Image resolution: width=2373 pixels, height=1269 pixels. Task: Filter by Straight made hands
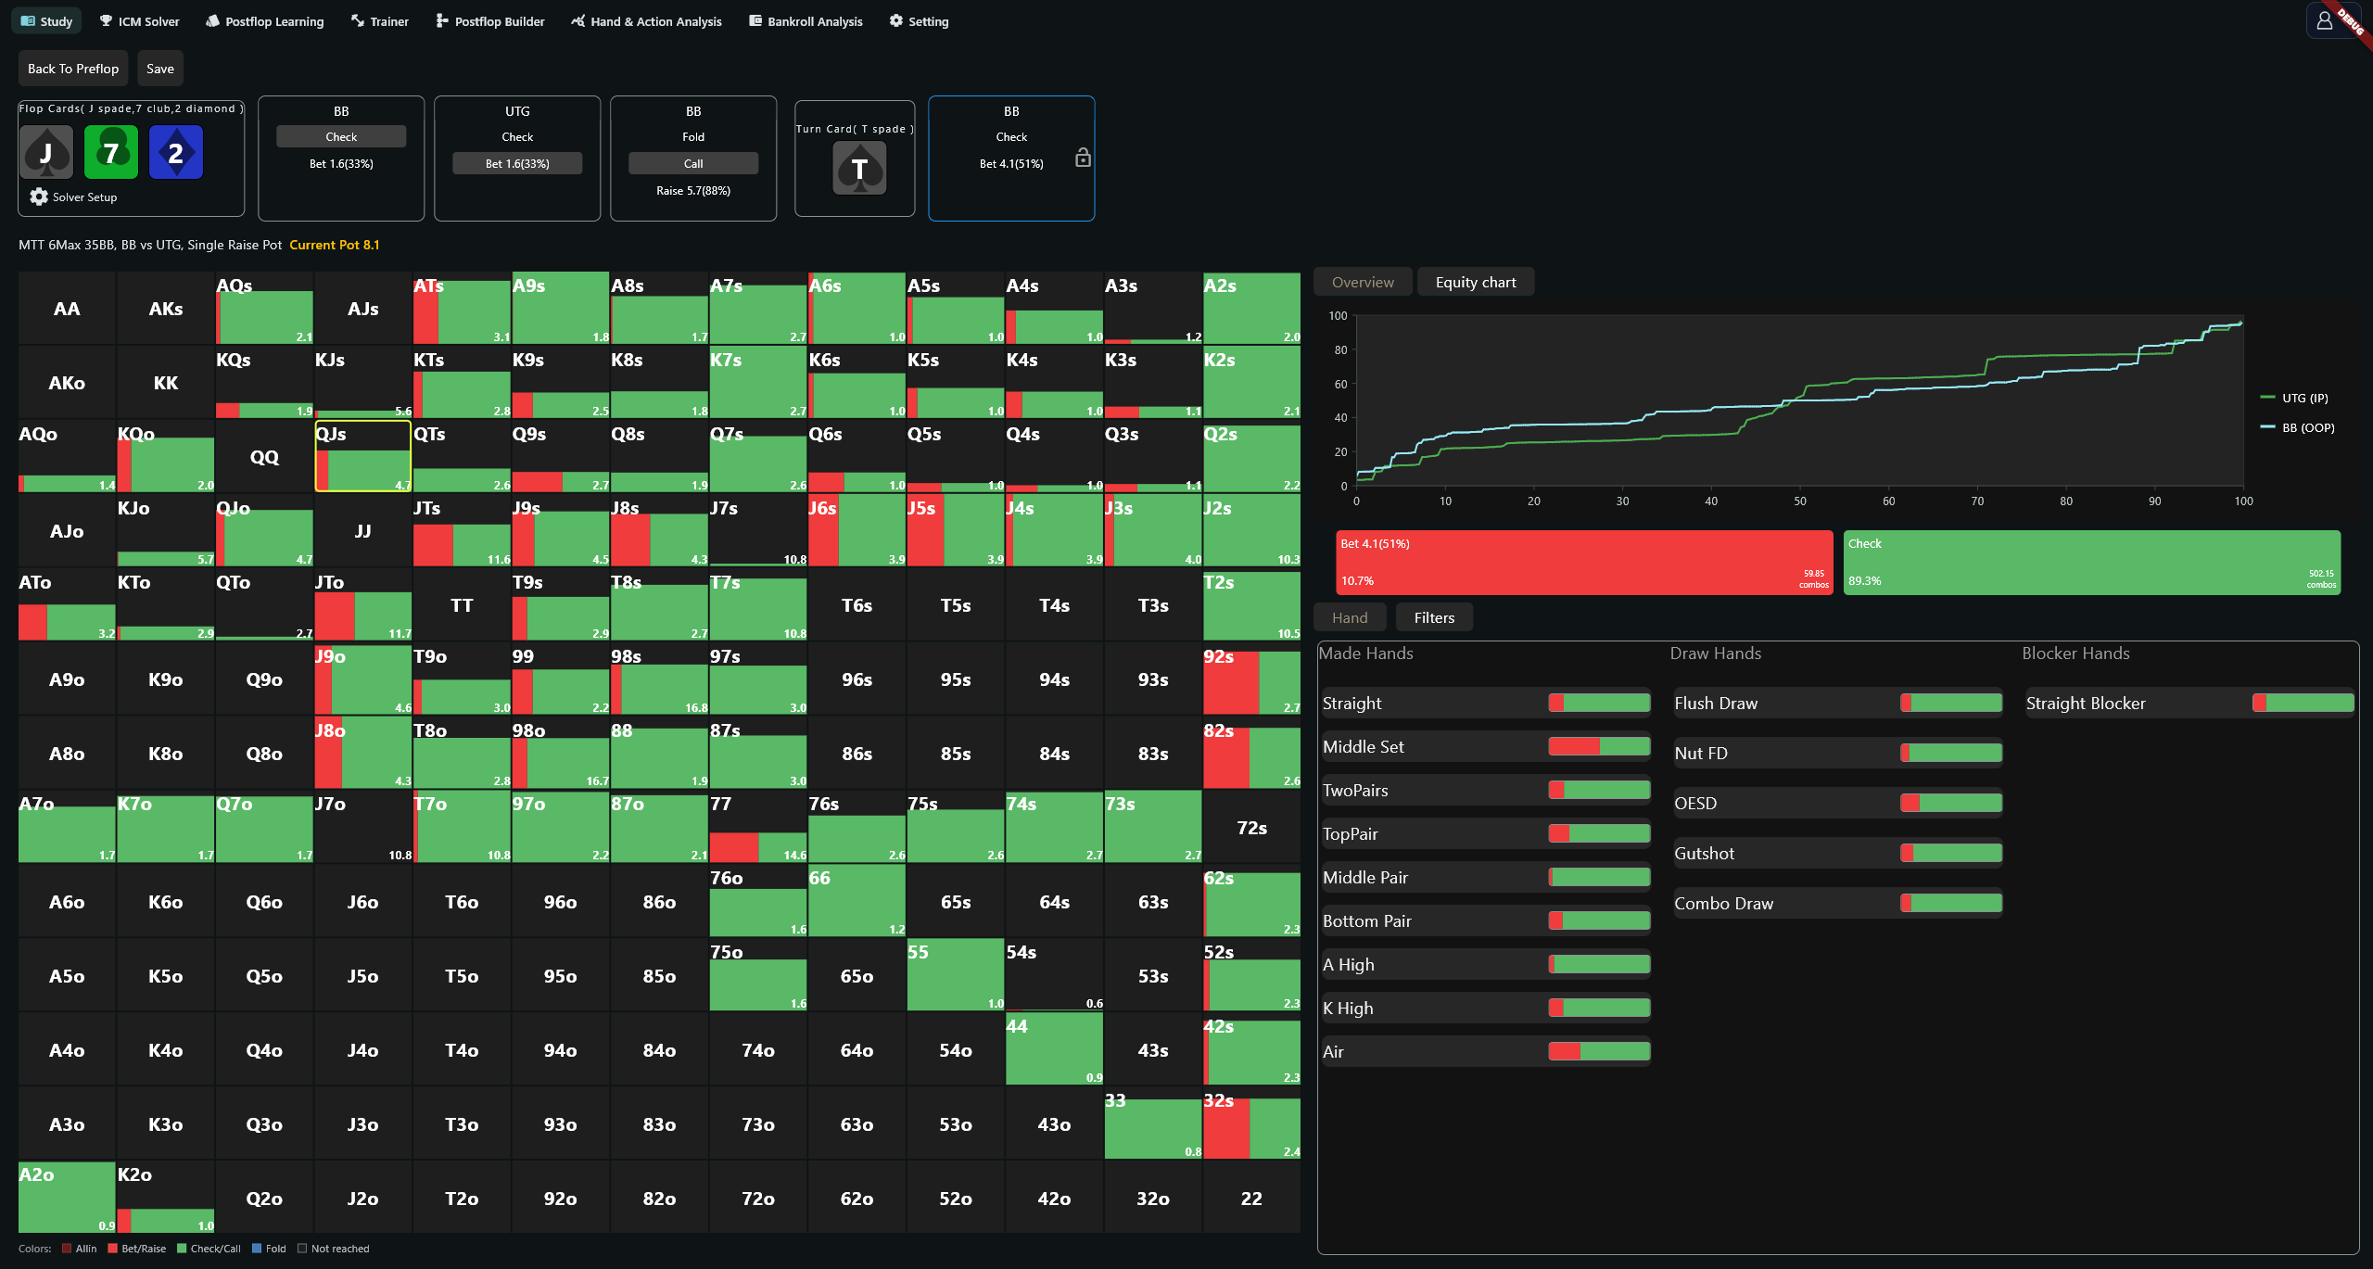(x=1486, y=703)
